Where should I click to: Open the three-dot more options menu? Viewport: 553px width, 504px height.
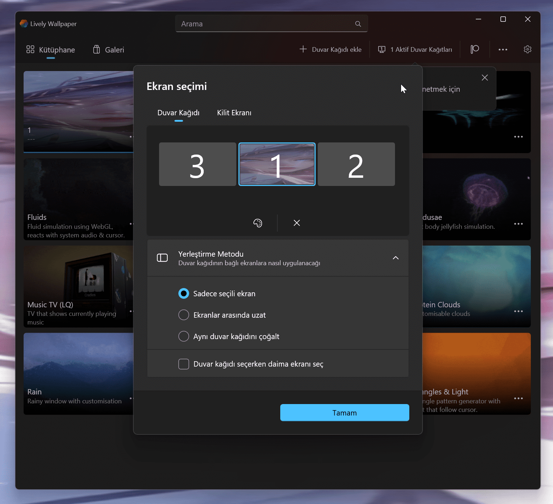tap(503, 50)
